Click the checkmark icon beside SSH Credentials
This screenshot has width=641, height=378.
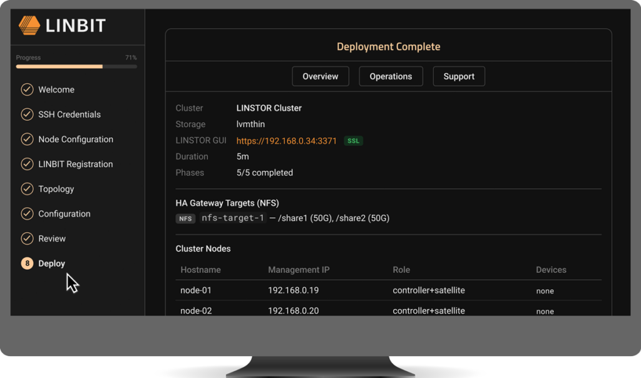coord(27,115)
